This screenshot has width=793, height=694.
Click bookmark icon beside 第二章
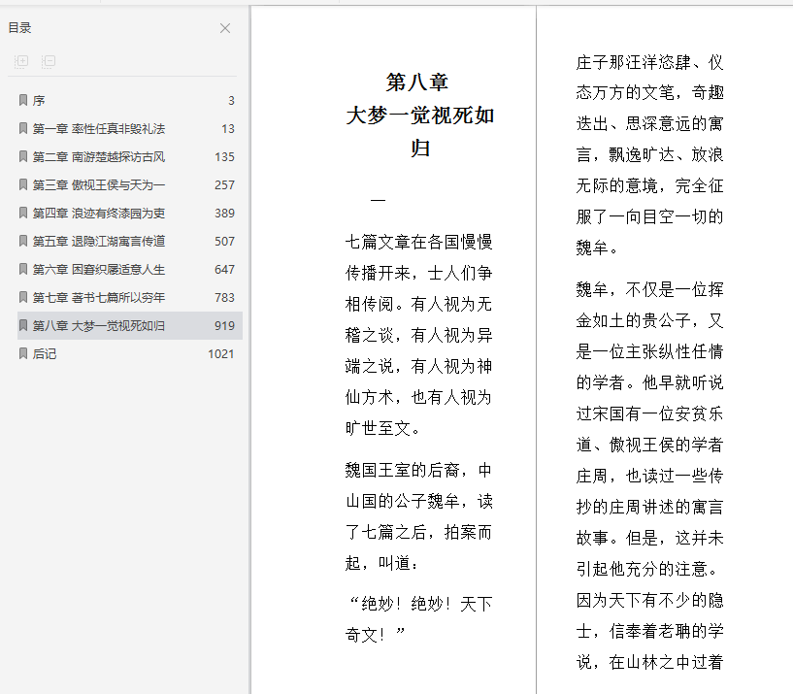tap(22, 156)
